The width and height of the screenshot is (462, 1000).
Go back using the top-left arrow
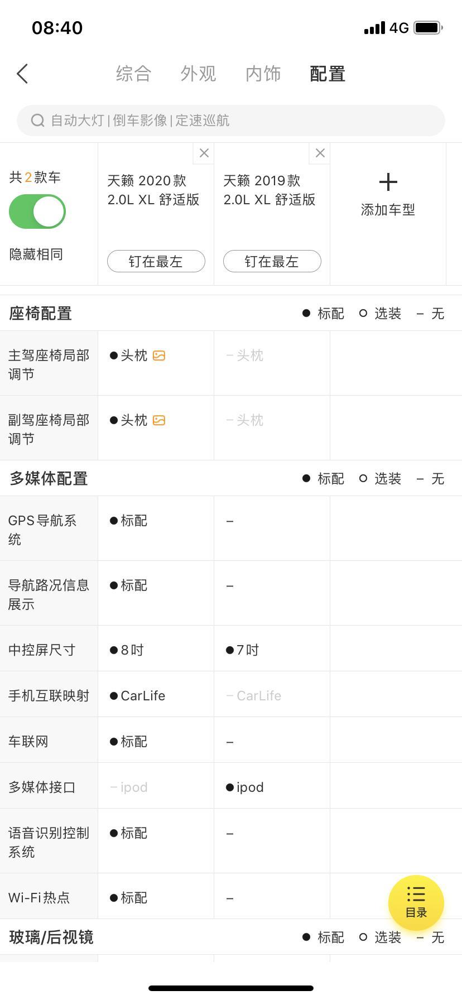pyautogui.click(x=22, y=74)
